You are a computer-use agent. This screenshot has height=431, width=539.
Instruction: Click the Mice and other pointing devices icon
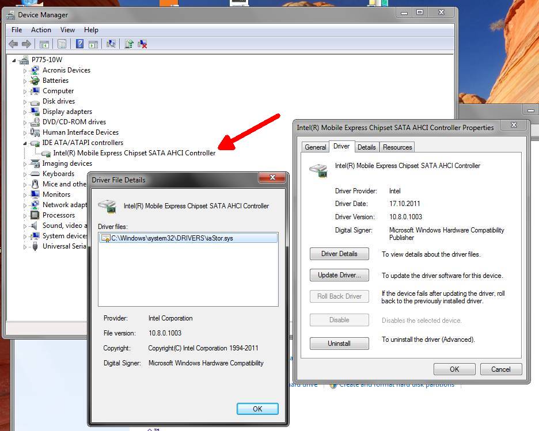(x=35, y=184)
